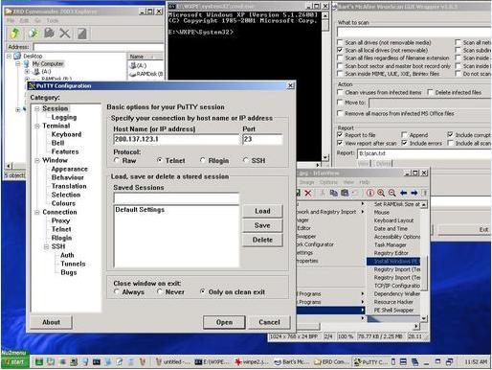This screenshot has height=370, width=492.
Task: Select Proxy in PuTTY category tree
Action: (60, 220)
